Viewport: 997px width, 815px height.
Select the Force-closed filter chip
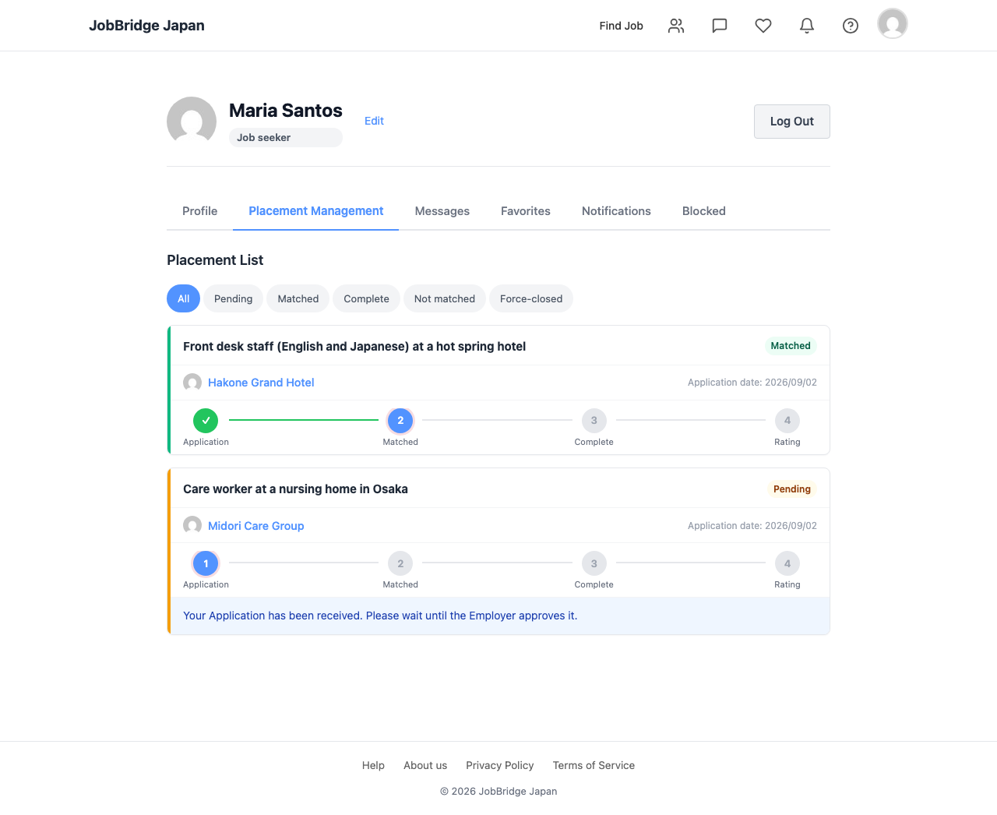point(531,298)
